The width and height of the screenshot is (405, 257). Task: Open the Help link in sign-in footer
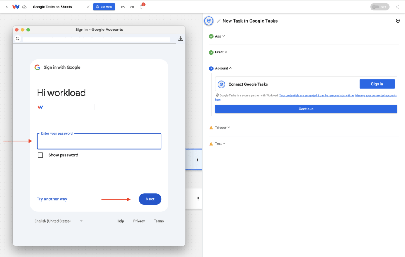point(120,221)
